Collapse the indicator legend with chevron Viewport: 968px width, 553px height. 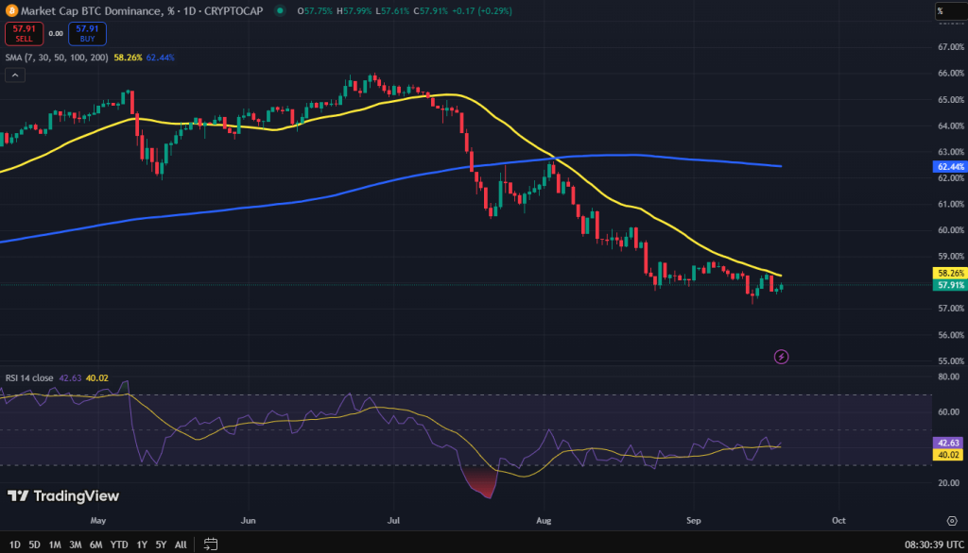[x=15, y=75]
